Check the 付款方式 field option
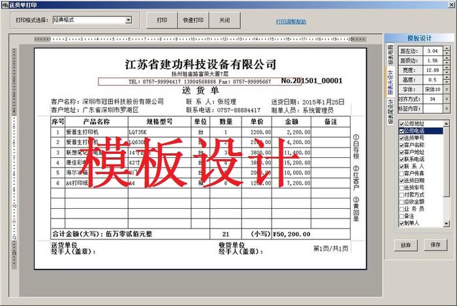The height and width of the screenshot is (306, 457). 400,194
